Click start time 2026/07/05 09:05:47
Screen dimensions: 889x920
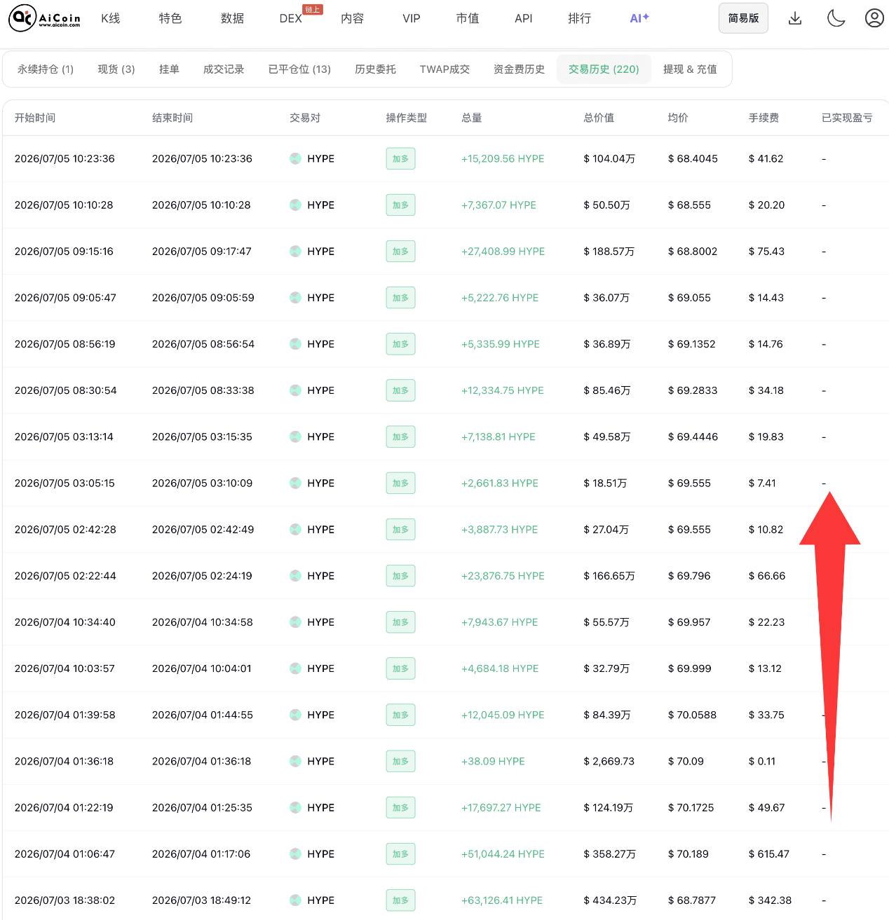coord(65,298)
